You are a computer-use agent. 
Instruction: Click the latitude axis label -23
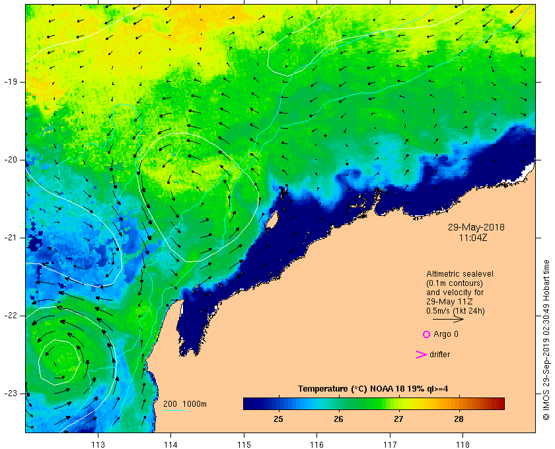pos(11,394)
